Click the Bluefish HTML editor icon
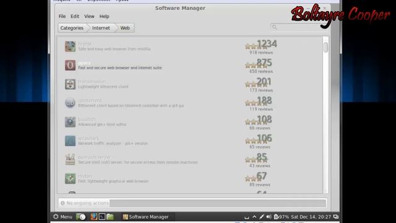Image resolution: width=396 pixels, height=223 pixels. click(70, 122)
